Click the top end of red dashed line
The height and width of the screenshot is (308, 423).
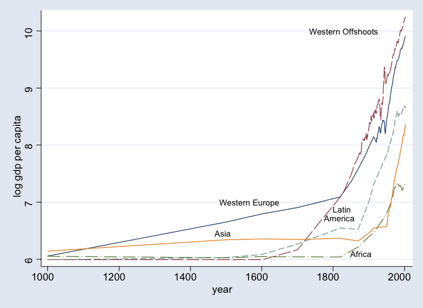point(405,18)
